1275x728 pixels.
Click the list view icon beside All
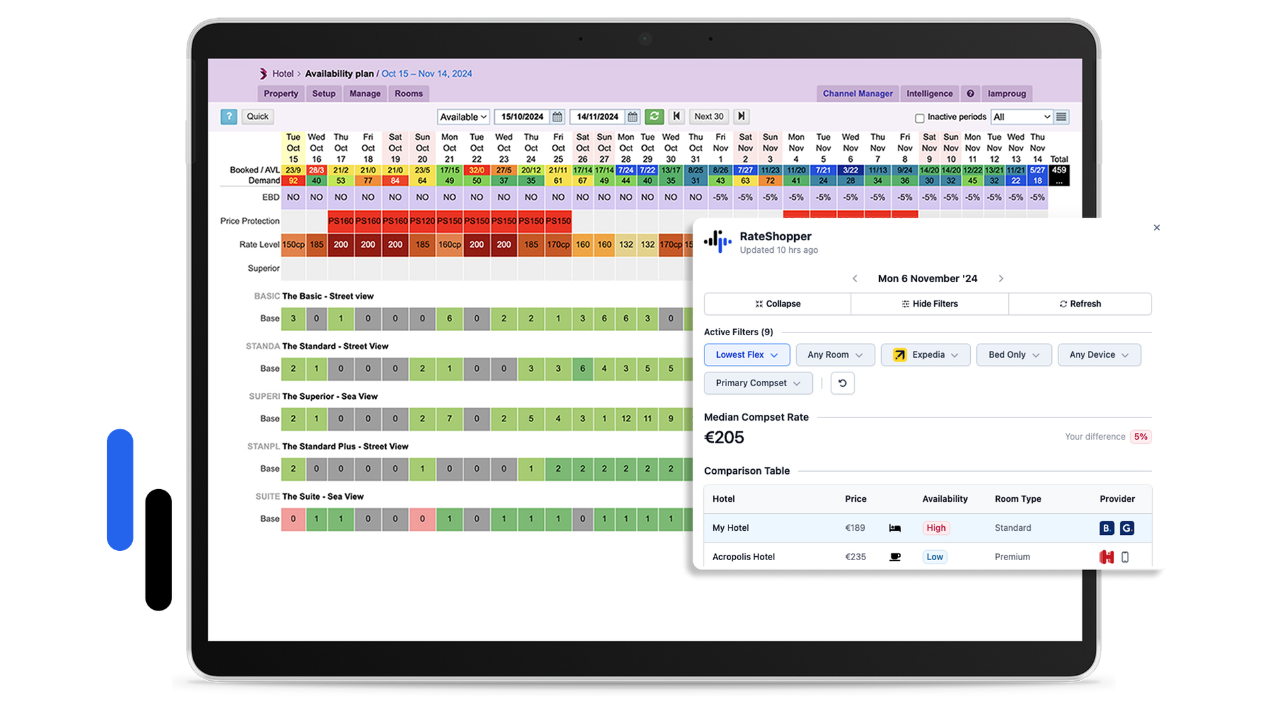(x=1061, y=117)
